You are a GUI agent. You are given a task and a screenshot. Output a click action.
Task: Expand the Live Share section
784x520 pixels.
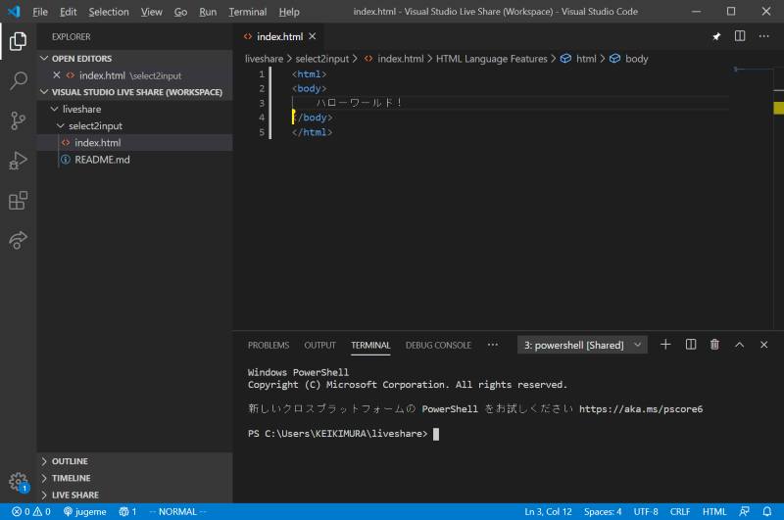[135, 495]
